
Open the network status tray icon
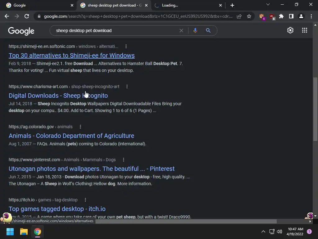click(272, 232)
